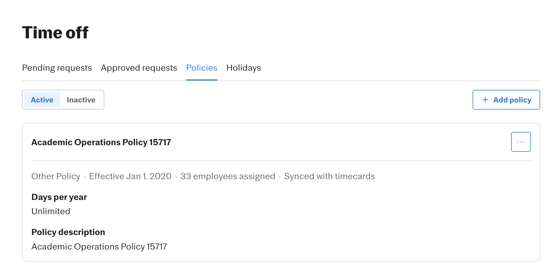Toggle the Active policies filter
Viewport: 555px width, 264px height.
[x=42, y=100]
